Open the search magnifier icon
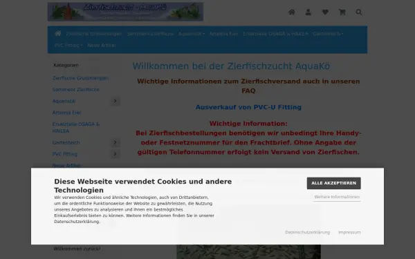The width and height of the screenshot is (415, 259). [x=359, y=12]
